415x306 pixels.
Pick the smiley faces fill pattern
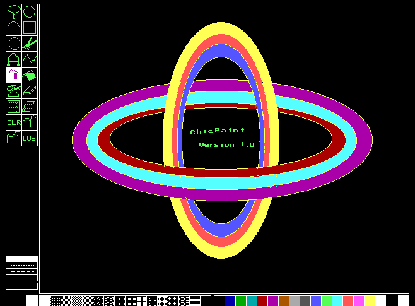152,301
